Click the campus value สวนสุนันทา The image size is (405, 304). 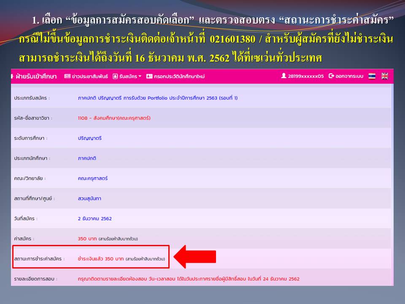click(89, 198)
